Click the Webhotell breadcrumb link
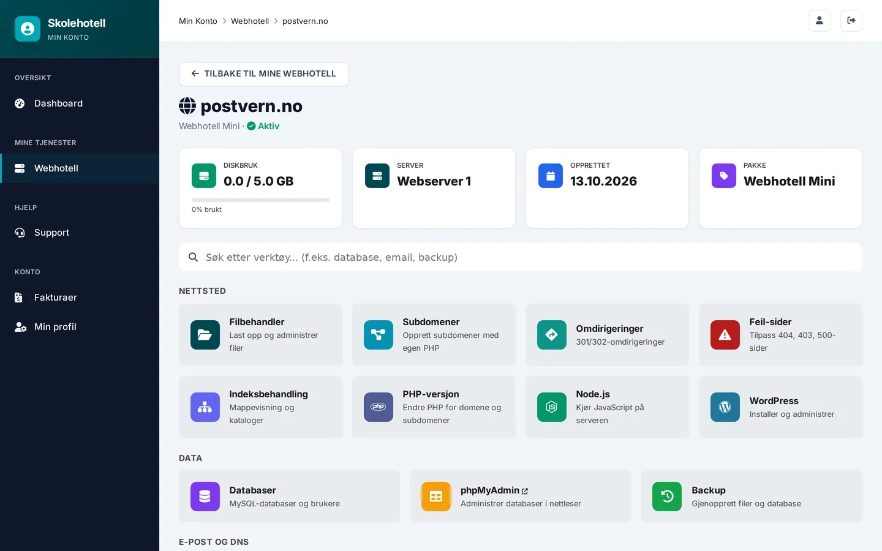Image resolution: width=882 pixels, height=551 pixels. [x=250, y=21]
